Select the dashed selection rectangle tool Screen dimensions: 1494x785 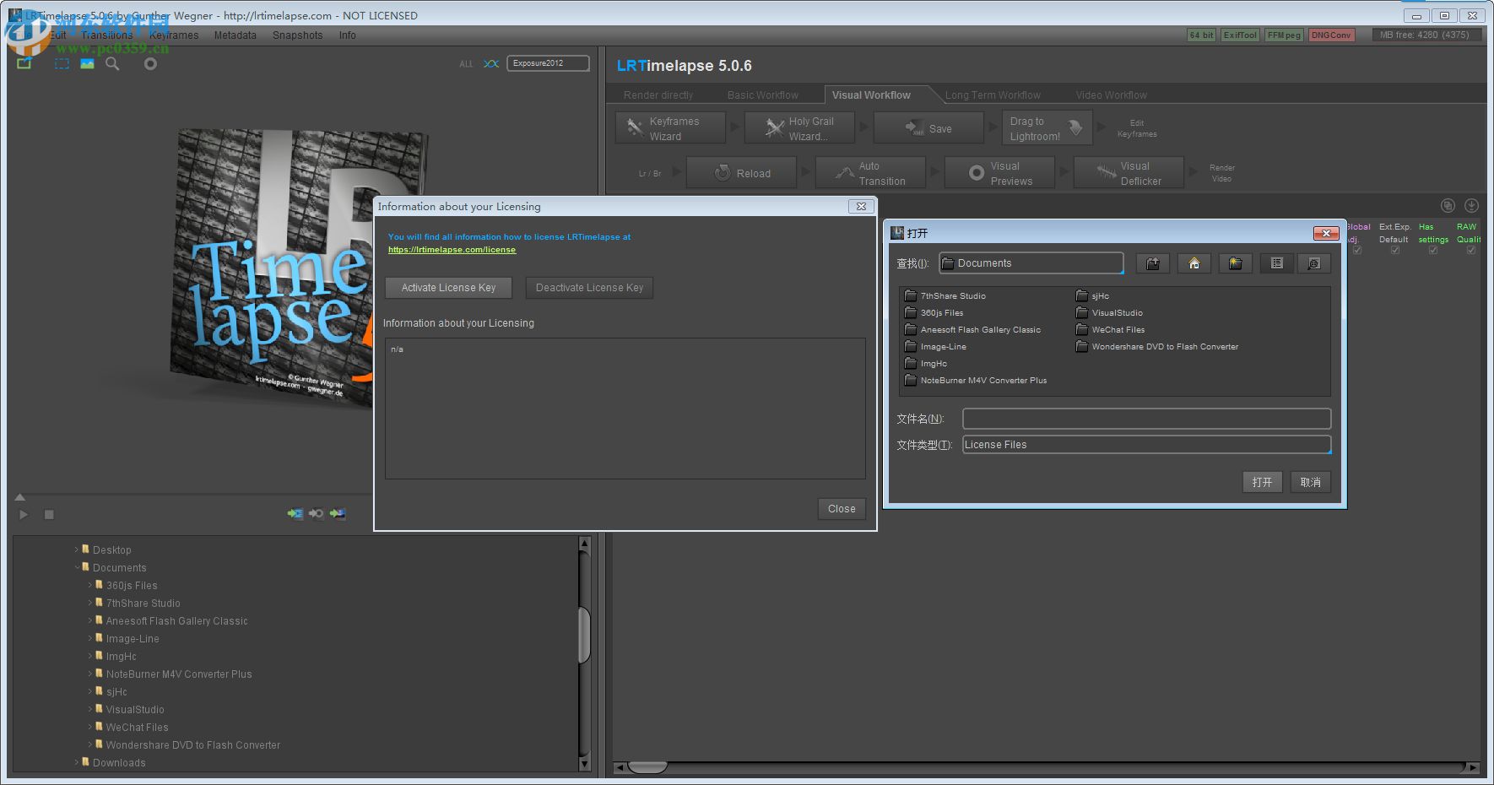click(x=62, y=63)
